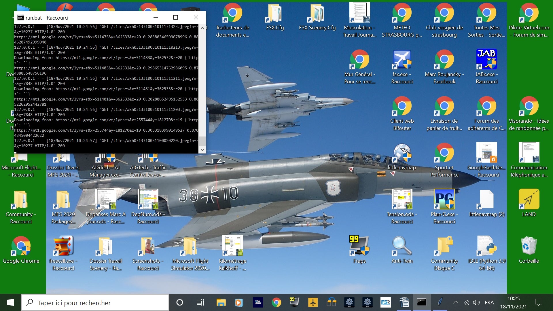Show hidden system tray icons
Screen dimensions: 553x311
coord(455,302)
